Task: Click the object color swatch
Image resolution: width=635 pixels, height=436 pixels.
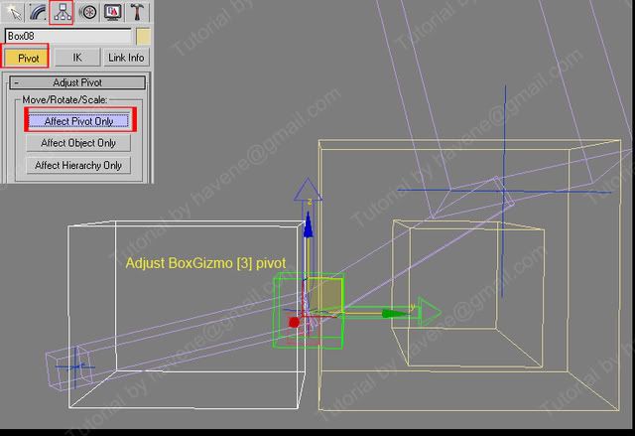Action: click(143, 36)
